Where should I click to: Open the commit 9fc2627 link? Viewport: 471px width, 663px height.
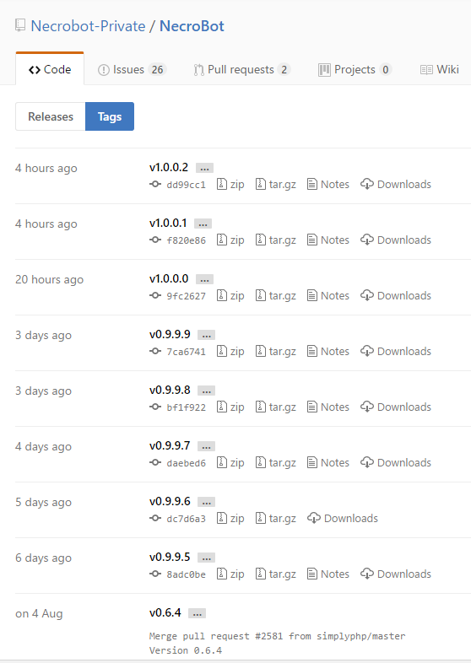(x=186, y=295)
